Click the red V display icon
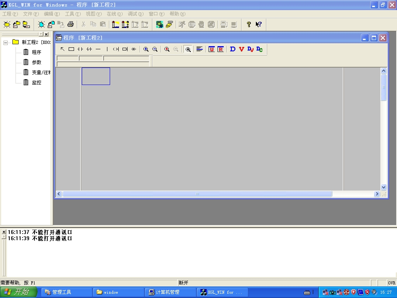Screen dimensions: 397x298 coord(242,49)
